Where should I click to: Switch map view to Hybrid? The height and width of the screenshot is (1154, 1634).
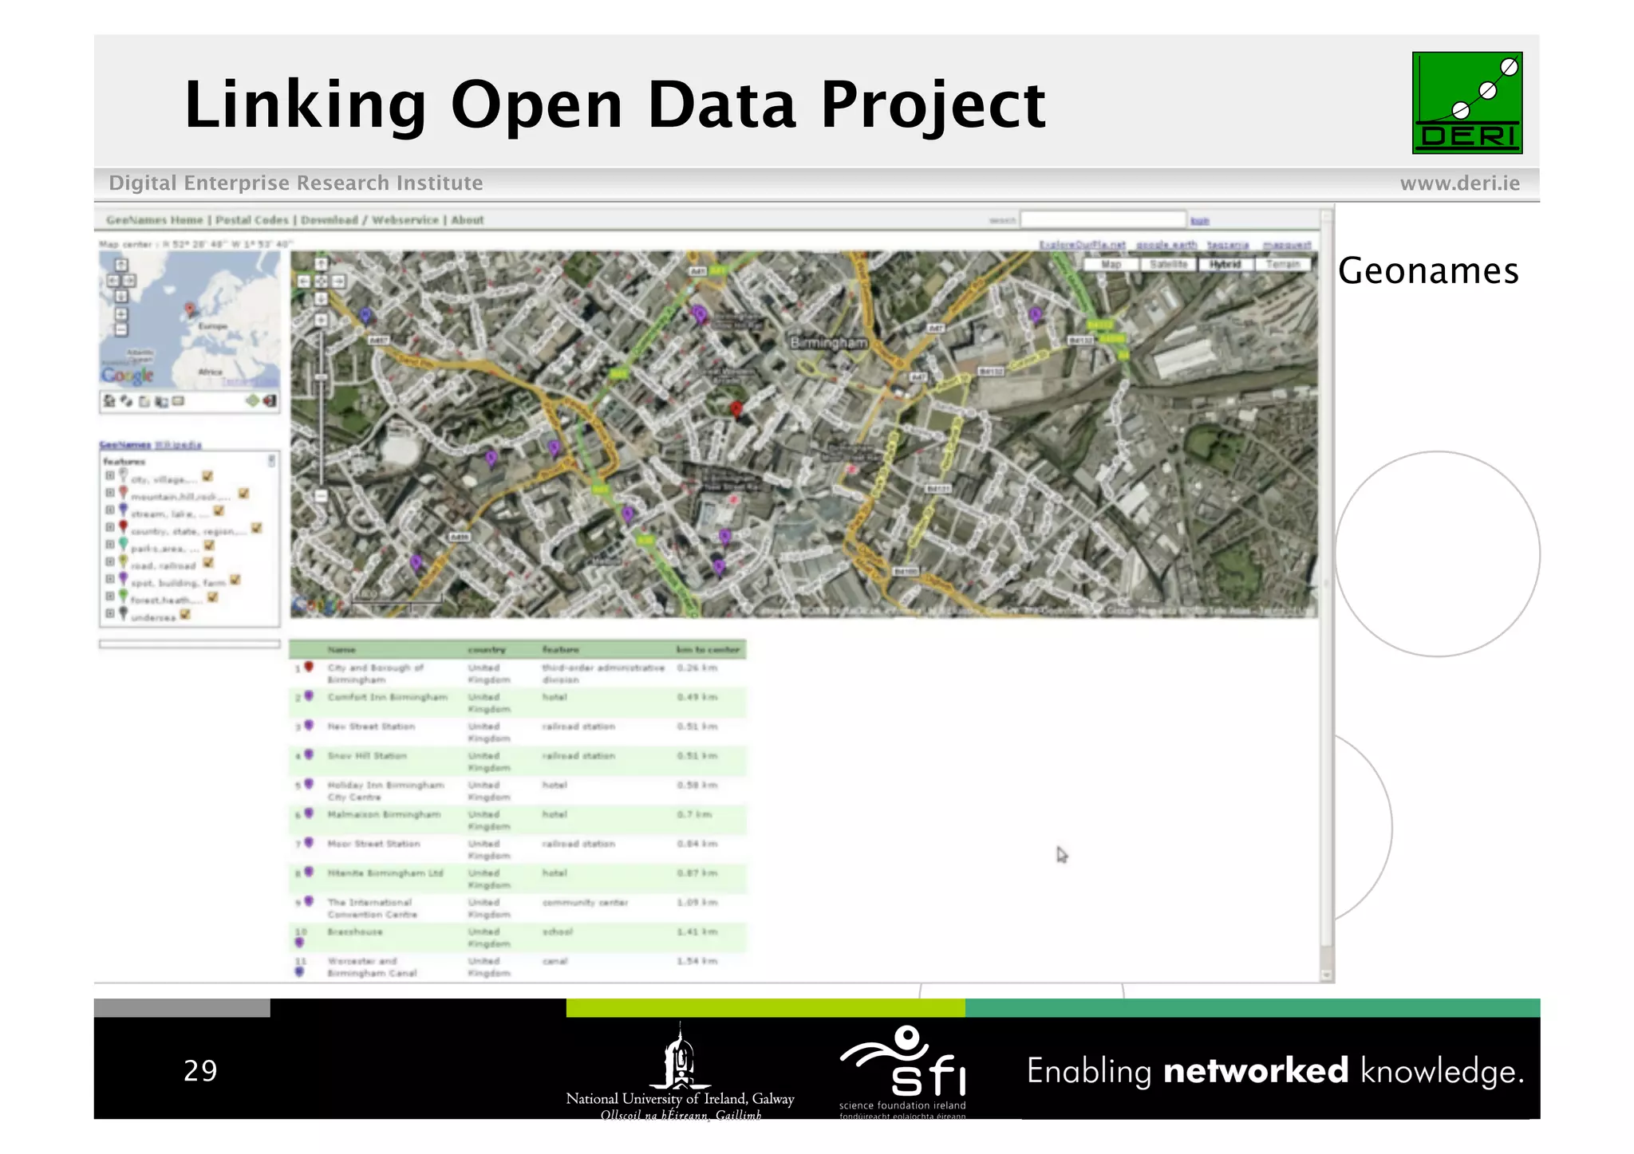pos(1225,264)
